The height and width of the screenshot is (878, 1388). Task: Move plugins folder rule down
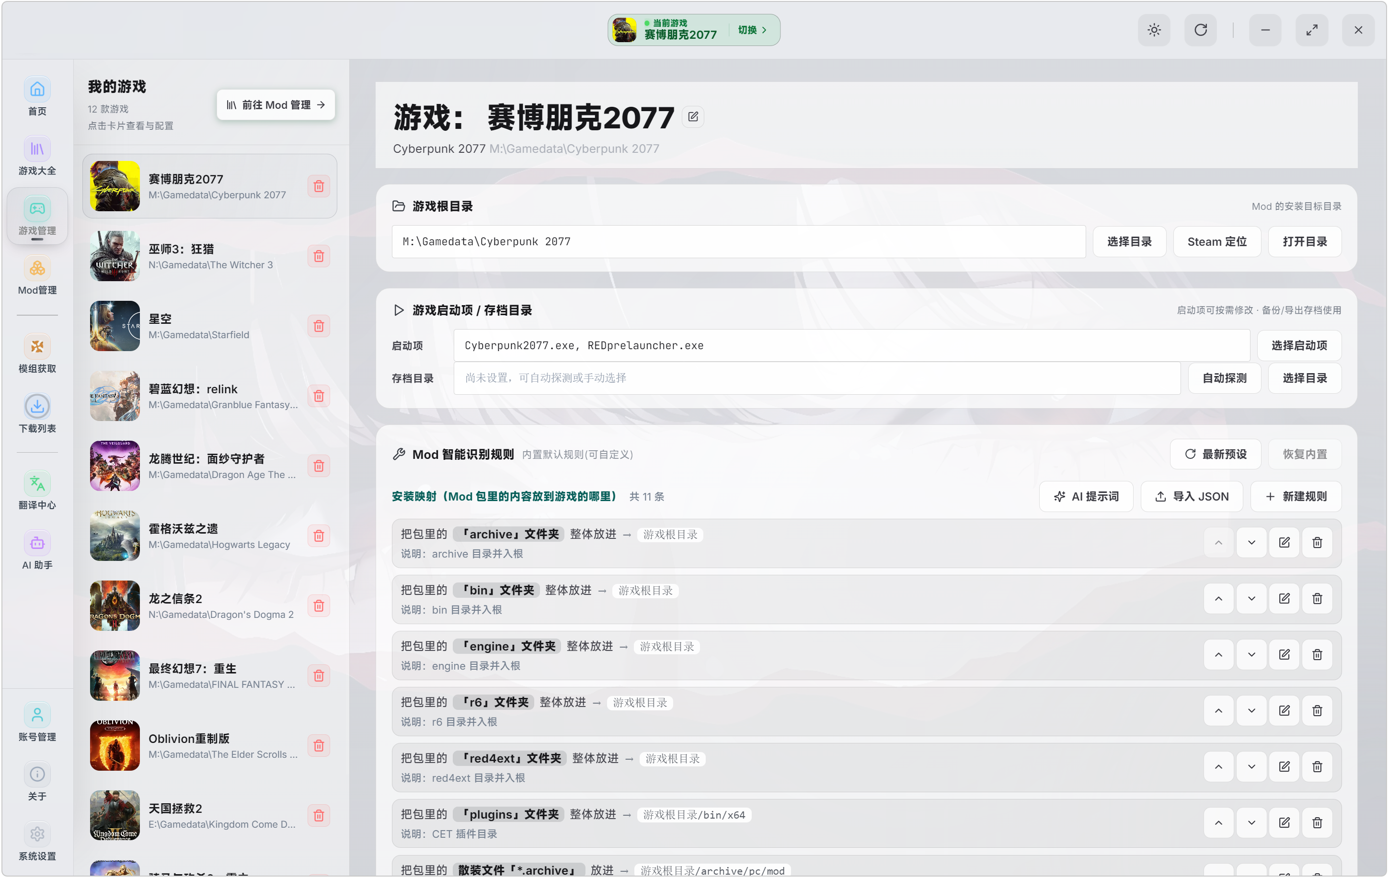coord(1252,823)
